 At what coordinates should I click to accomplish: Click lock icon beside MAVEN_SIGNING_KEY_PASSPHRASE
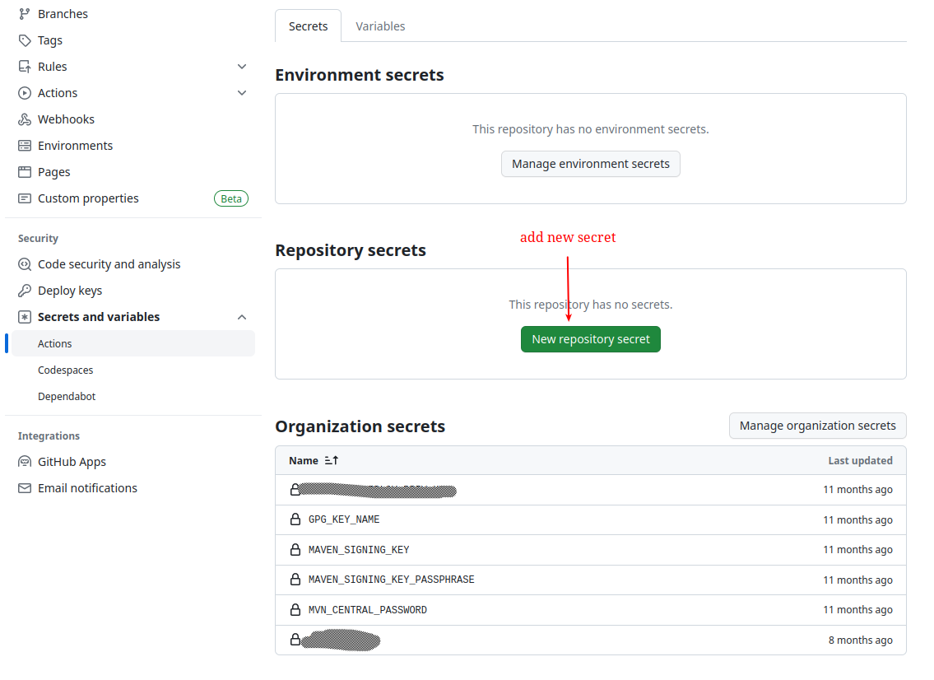tap(295, 580)
